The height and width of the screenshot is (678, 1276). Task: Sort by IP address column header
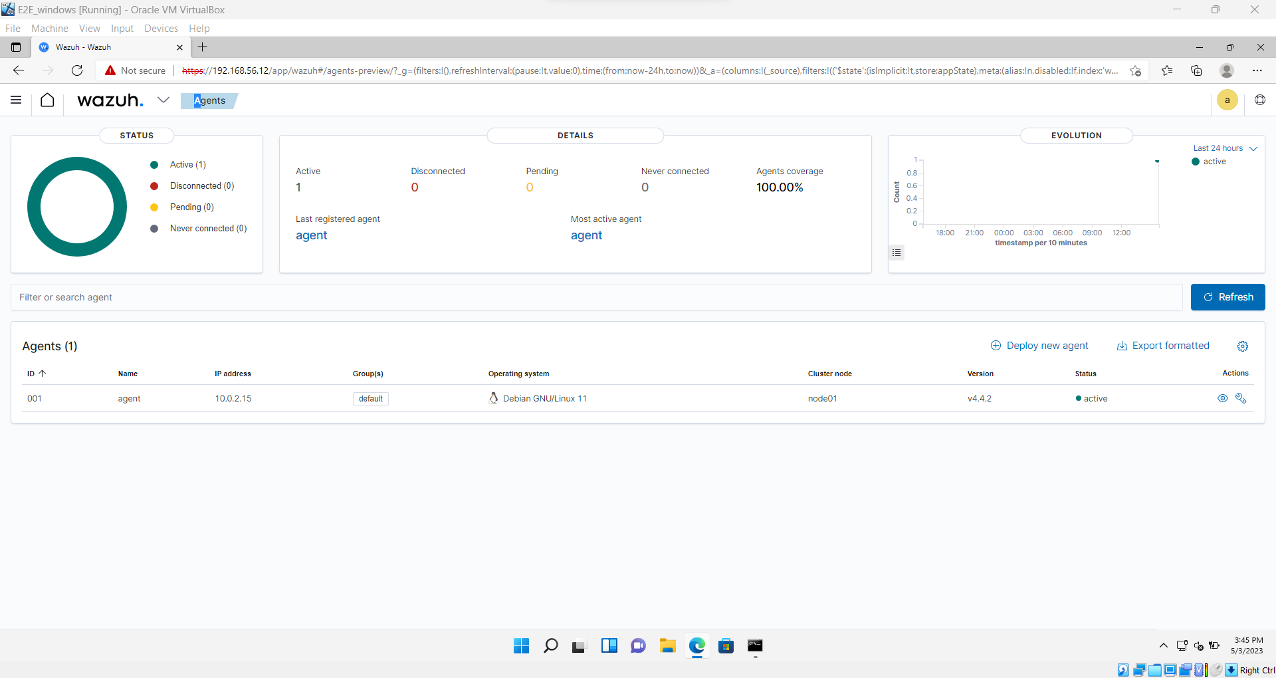pyautogui.click(x=233, y=374)
